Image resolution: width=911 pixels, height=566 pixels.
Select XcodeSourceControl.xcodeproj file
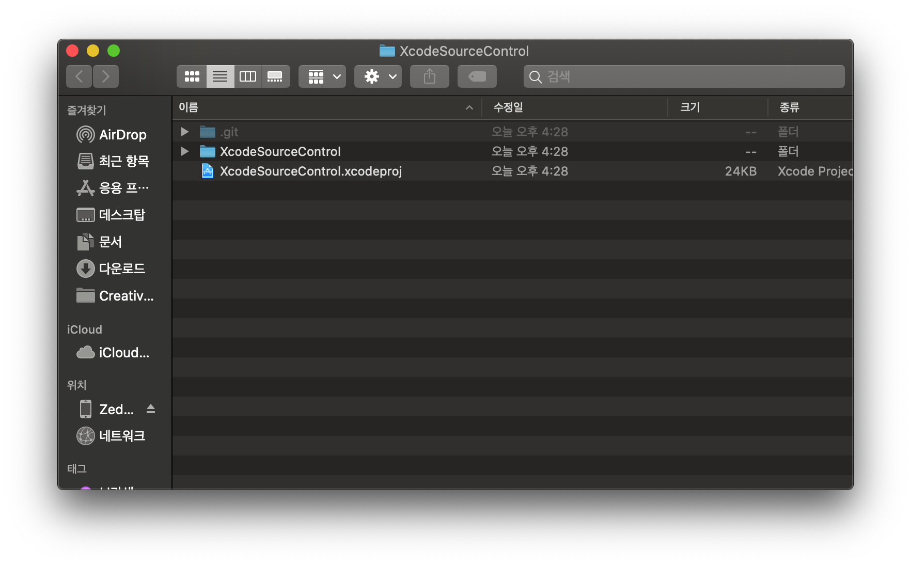point(512,171)
